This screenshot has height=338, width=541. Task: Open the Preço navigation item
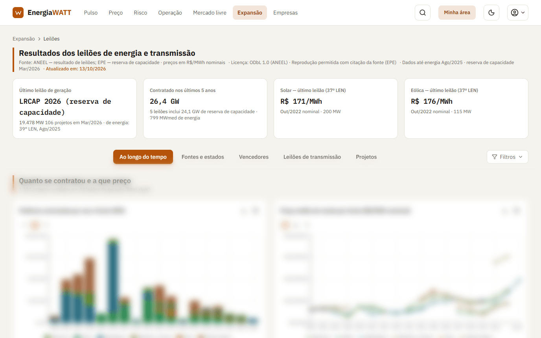click(x=116, y=13)
